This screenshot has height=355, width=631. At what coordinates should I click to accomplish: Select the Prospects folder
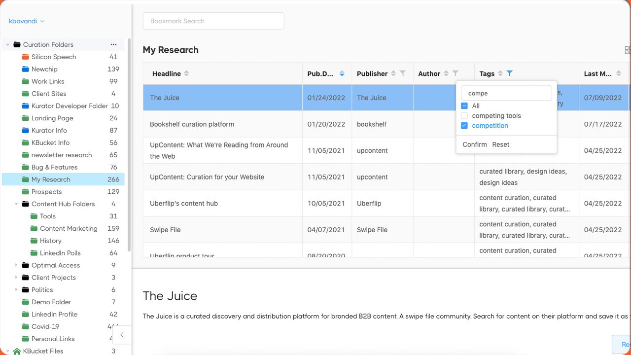point(46,192)
